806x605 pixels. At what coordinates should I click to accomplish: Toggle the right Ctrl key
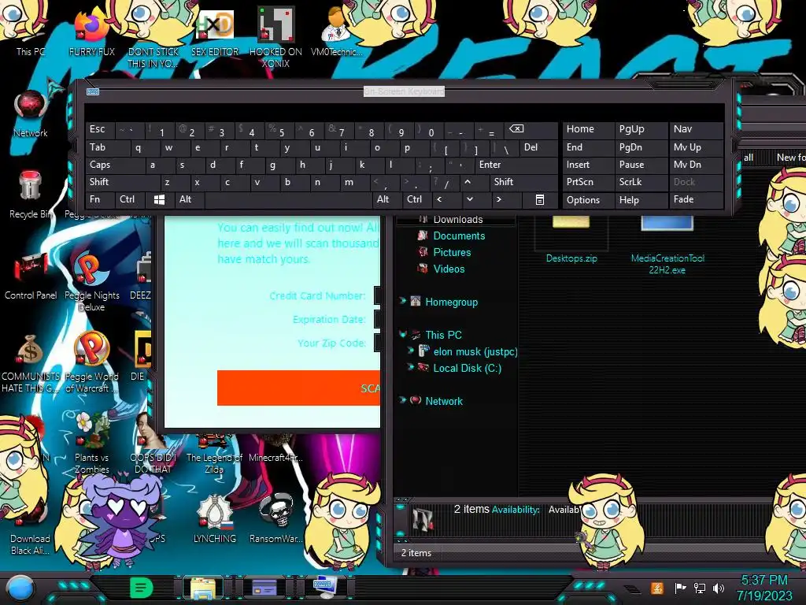(417, 199)
